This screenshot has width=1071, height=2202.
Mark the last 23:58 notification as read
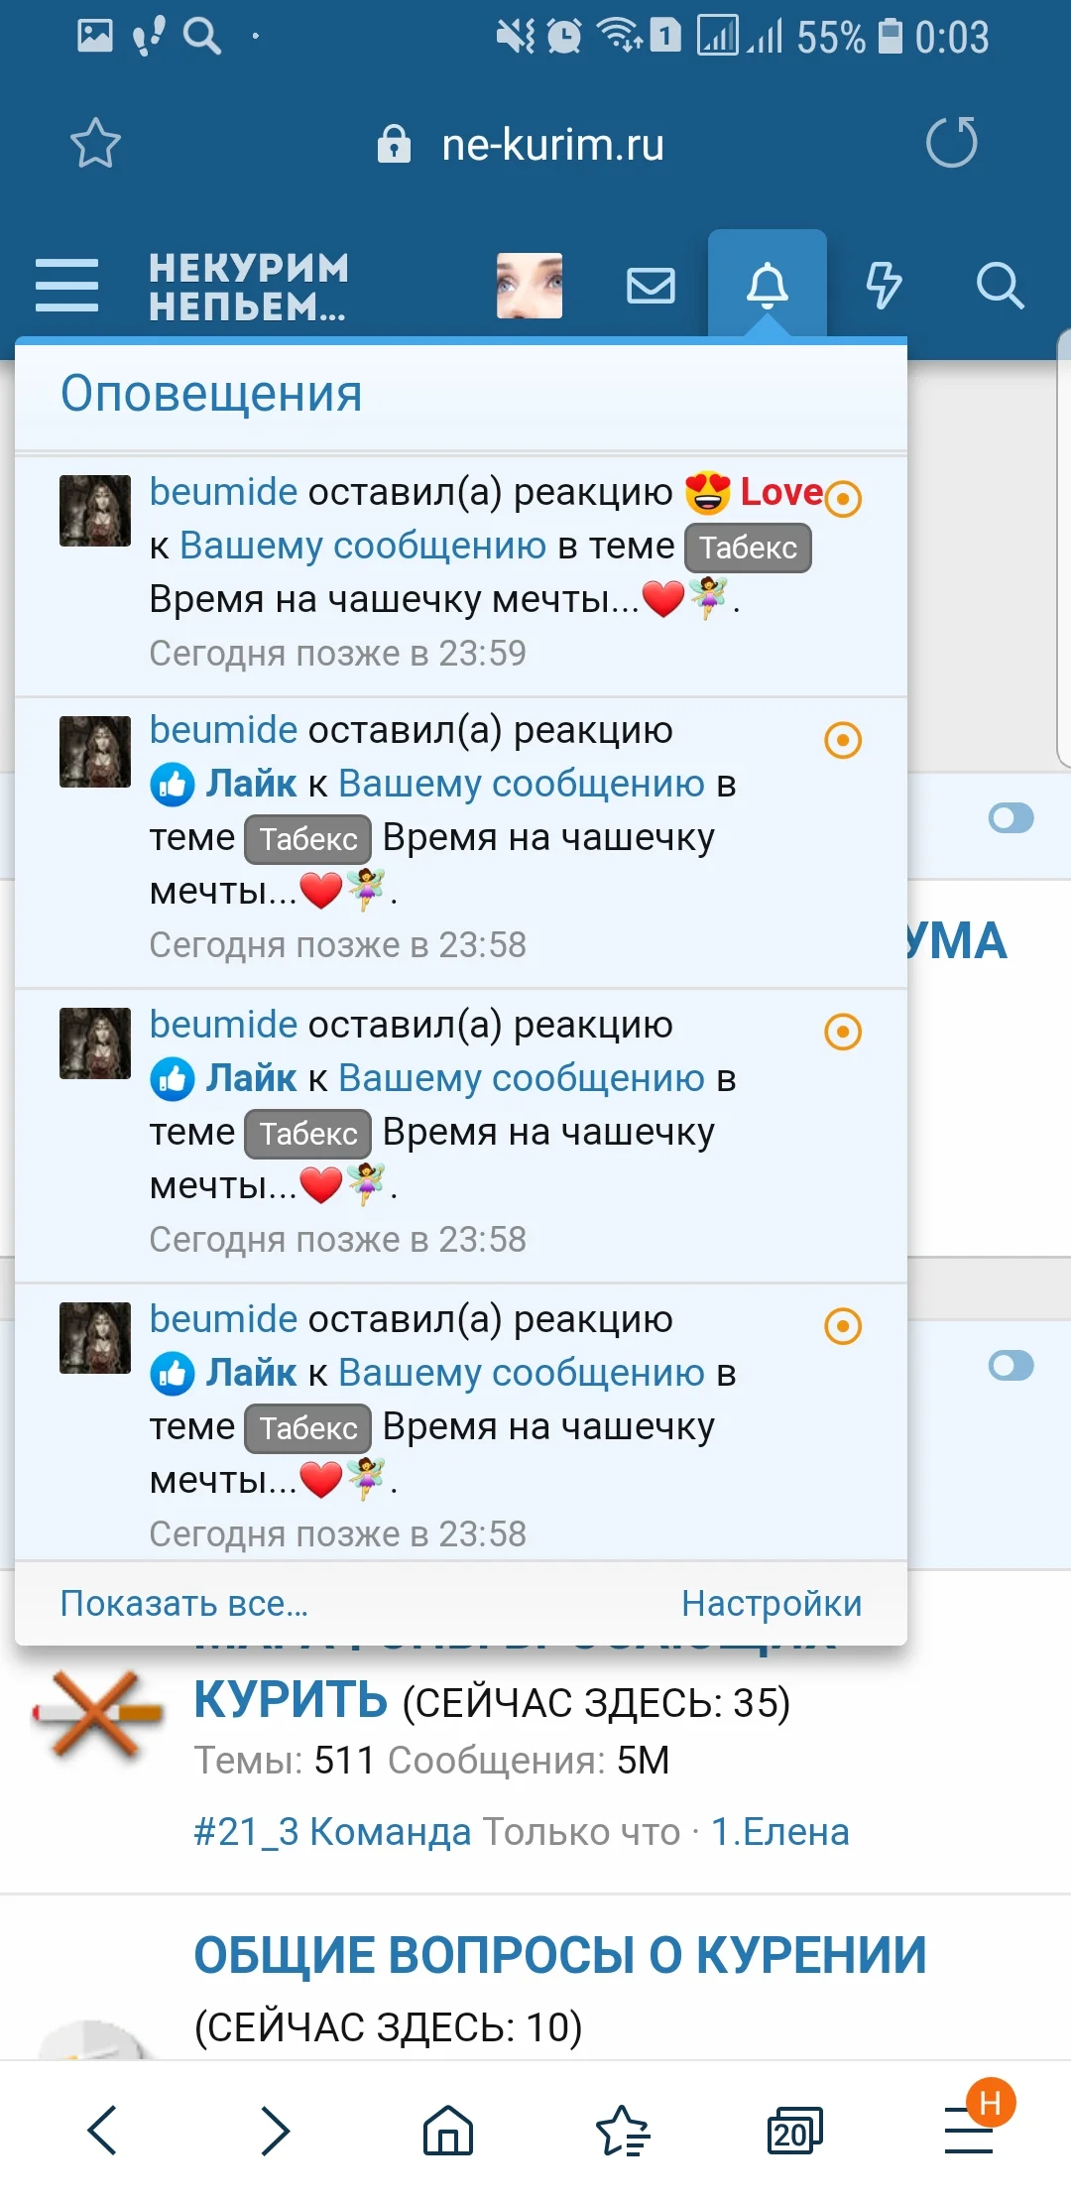click(x=843, y=1326)
